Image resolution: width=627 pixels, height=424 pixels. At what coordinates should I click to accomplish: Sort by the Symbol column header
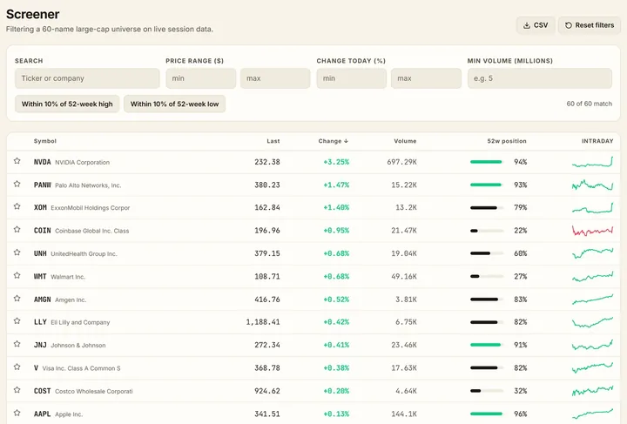[x=45, y=141]
